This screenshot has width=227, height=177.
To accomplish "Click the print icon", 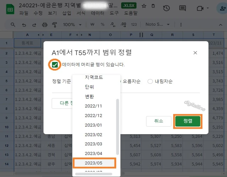I will 45,25.
